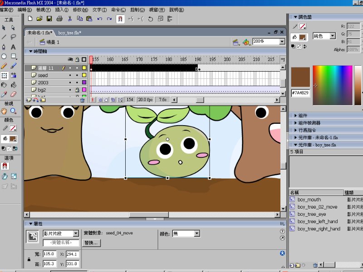The width and height of the screenshot is (363, 272).
Task: Click the 替換... swap button
Action: point(91,243)
